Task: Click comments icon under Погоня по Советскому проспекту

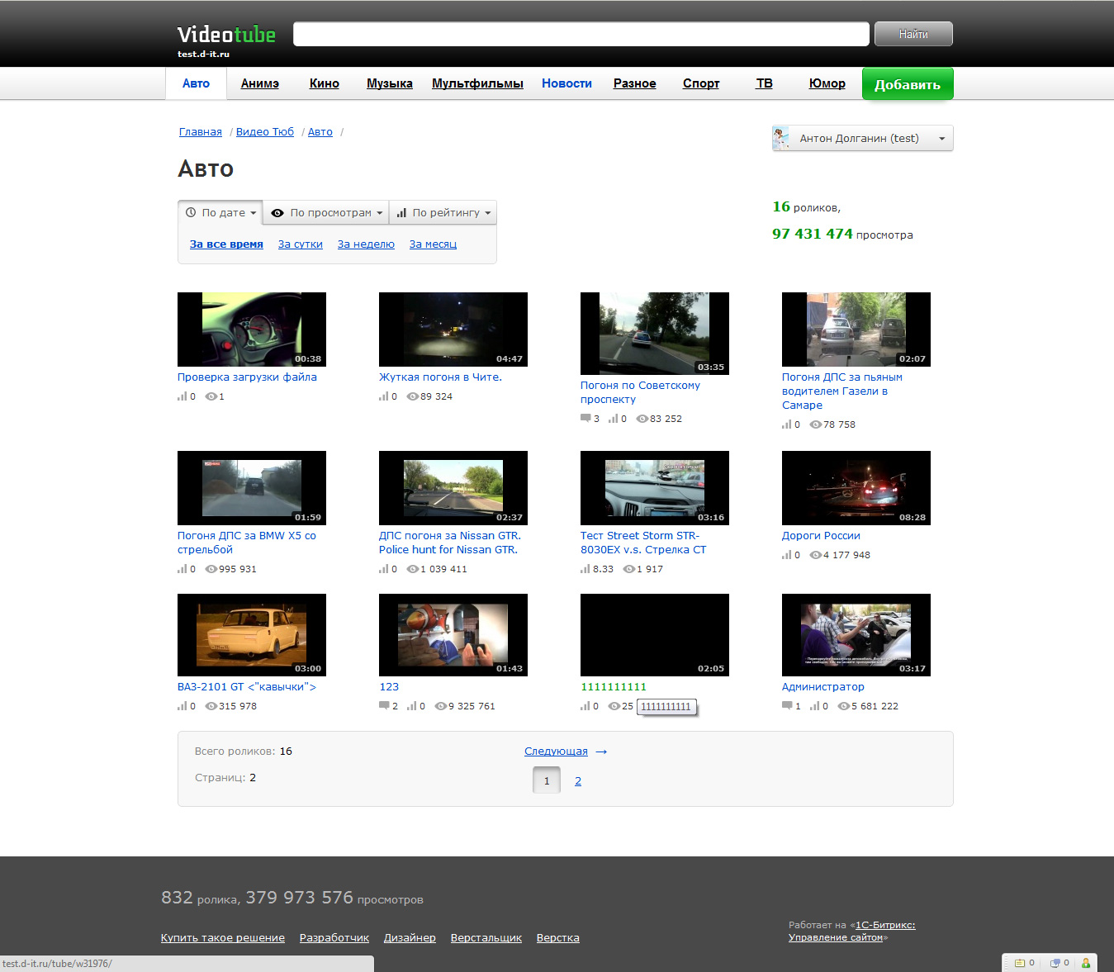Action: coord(585,419)
